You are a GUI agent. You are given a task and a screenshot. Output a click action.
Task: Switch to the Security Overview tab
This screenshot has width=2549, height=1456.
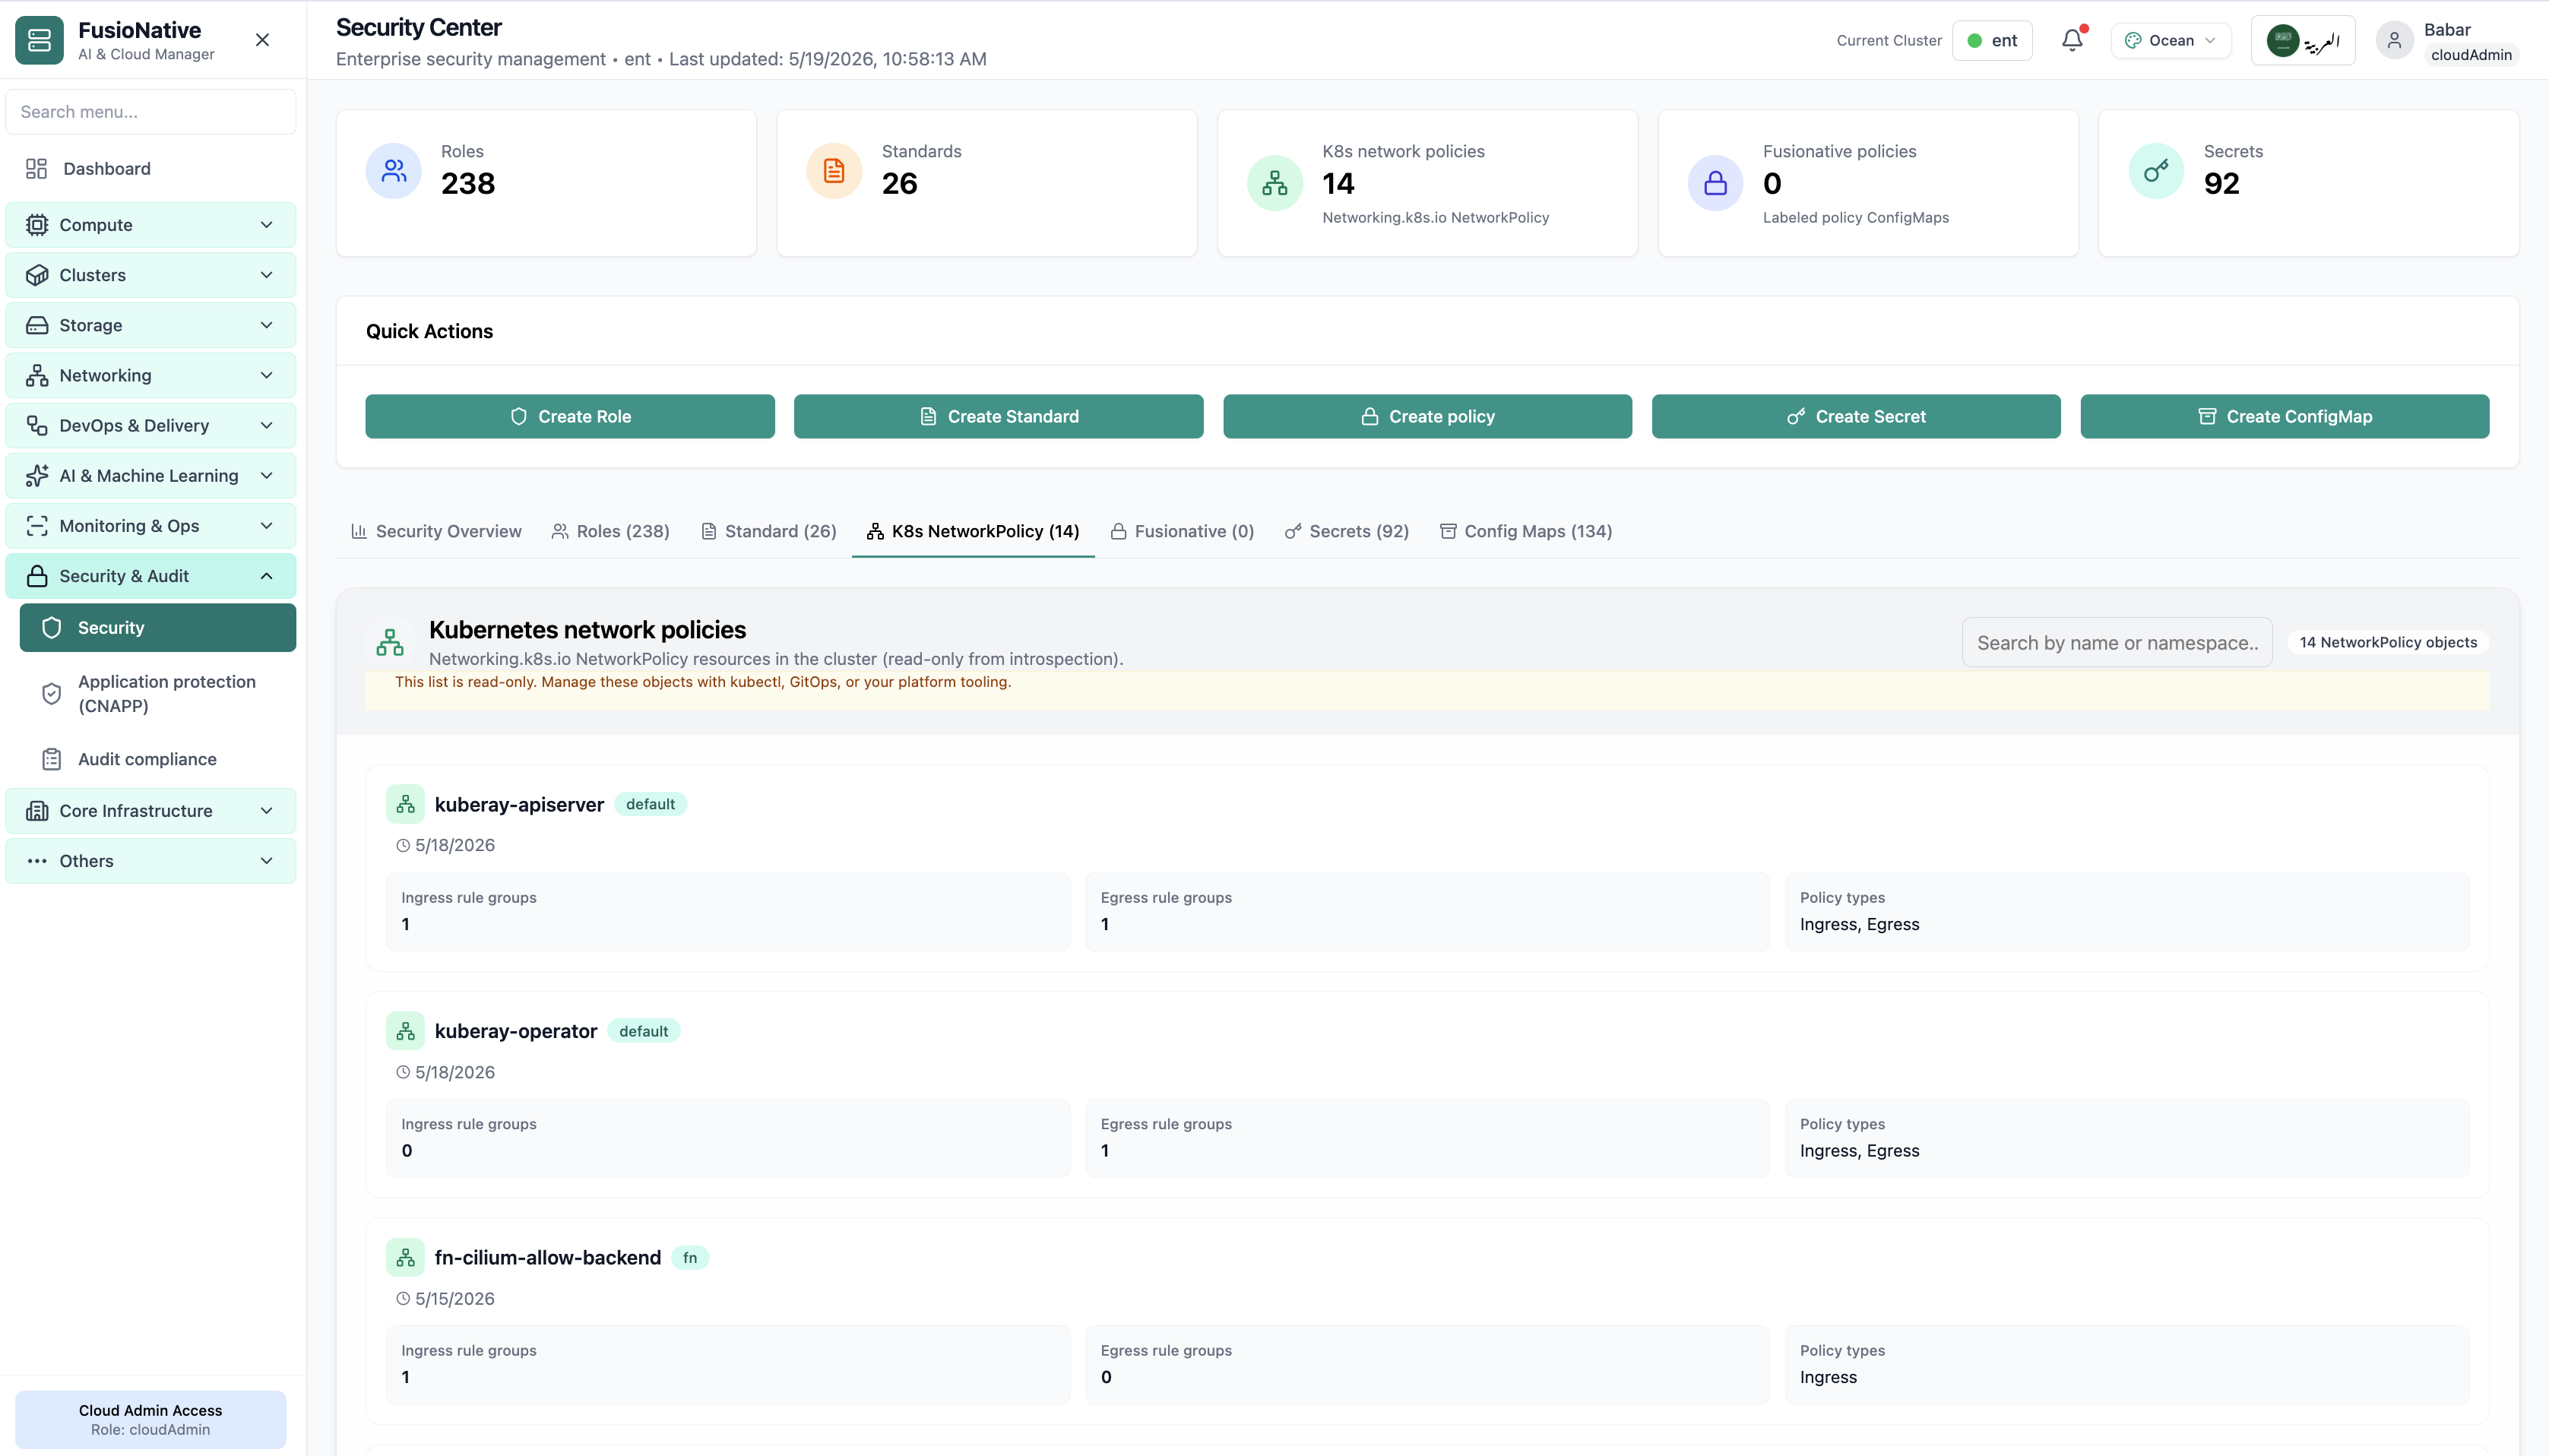[x=436, y=531]
